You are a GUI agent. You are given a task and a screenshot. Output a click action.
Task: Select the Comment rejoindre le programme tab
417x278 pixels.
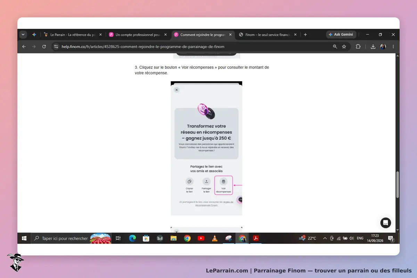[203, 35]
